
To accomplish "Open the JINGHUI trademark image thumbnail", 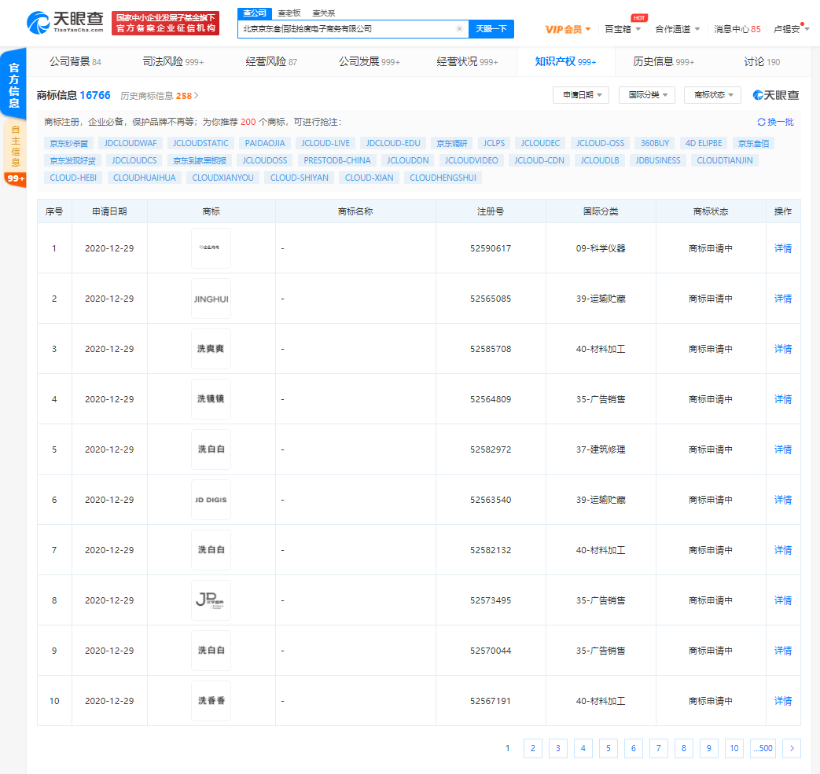I will [211, 299].
